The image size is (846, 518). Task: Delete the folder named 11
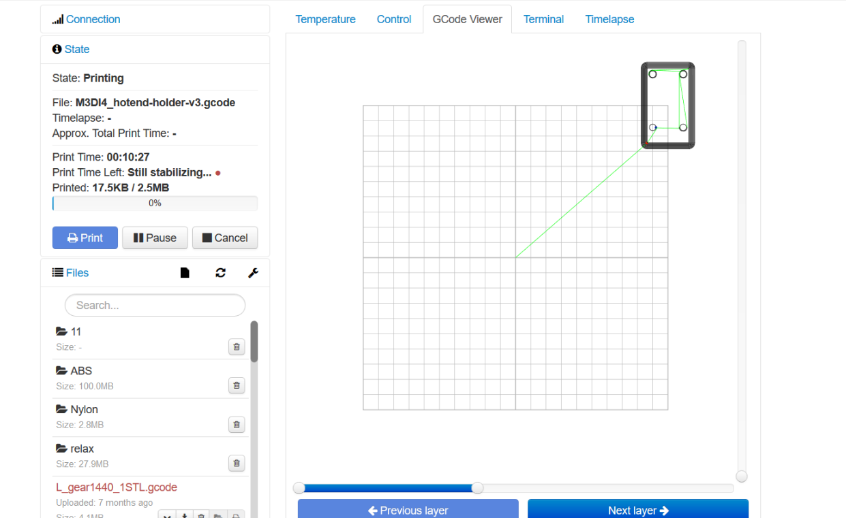click(x=237, y=347)
